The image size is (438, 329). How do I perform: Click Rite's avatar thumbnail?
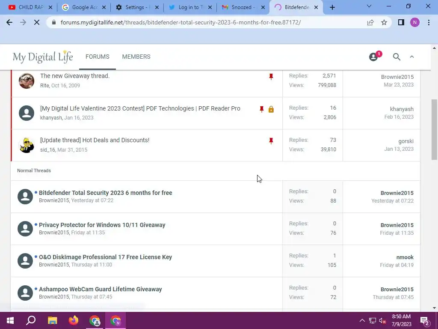(x=26, y=81)
